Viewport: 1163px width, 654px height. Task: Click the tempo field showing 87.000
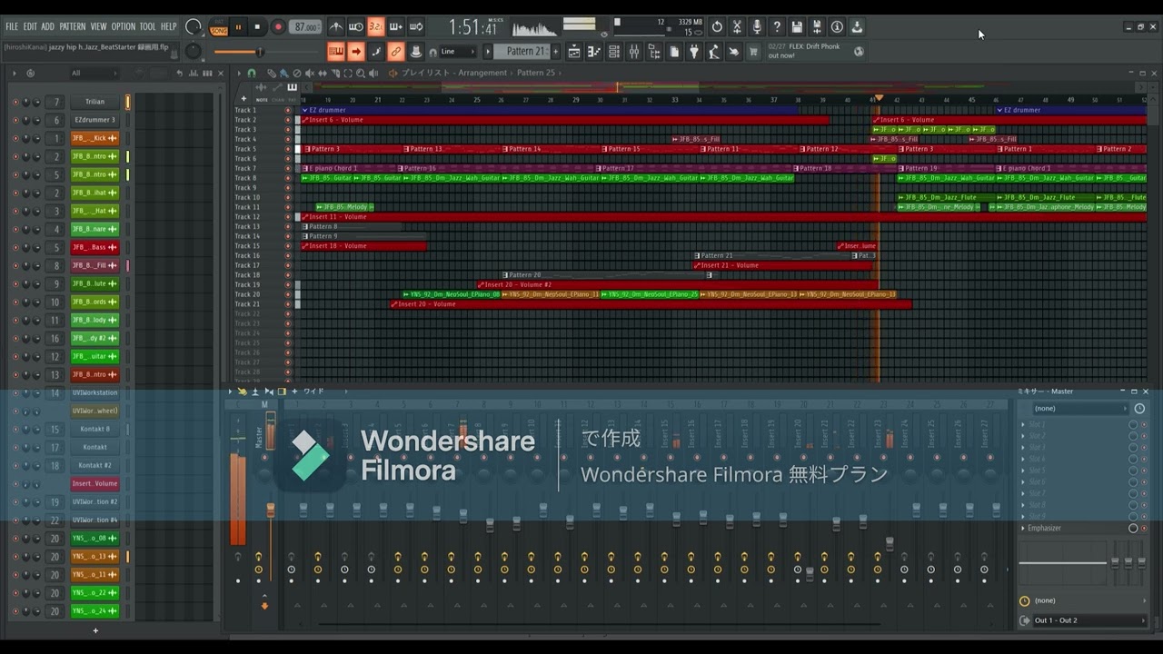[307, 27]
